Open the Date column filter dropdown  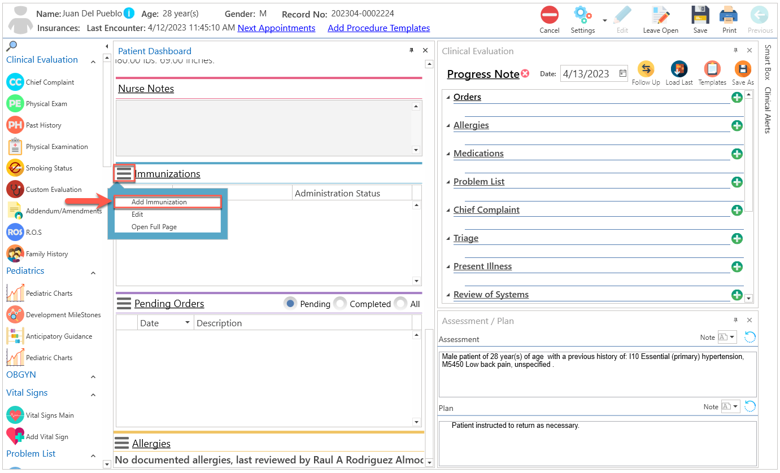click(x=188, y=323)
